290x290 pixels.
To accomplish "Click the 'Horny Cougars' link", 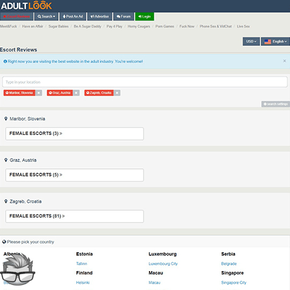I will pos(139,26).
